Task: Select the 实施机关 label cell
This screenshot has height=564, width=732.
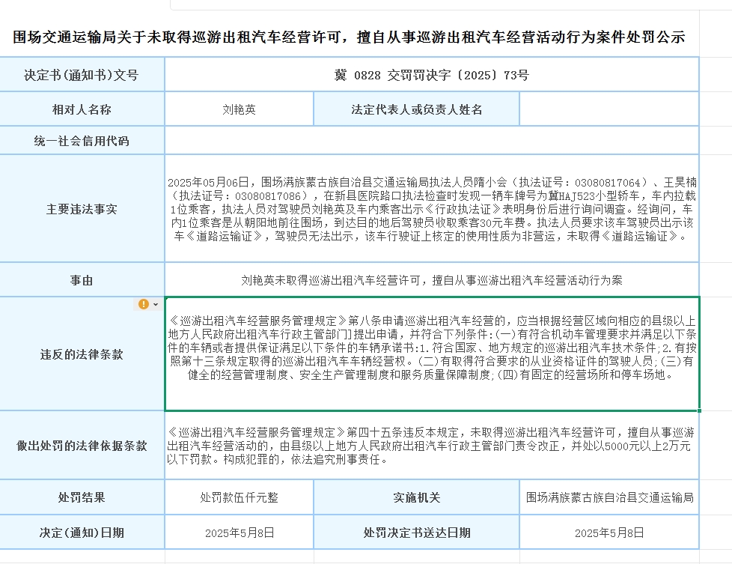Action: pos(416,497)
